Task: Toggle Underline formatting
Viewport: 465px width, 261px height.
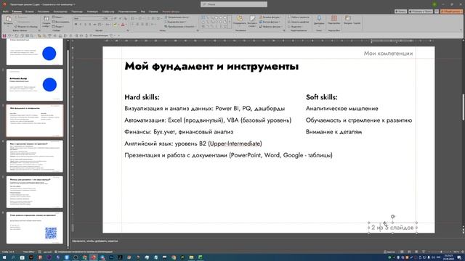Action: 86,25
